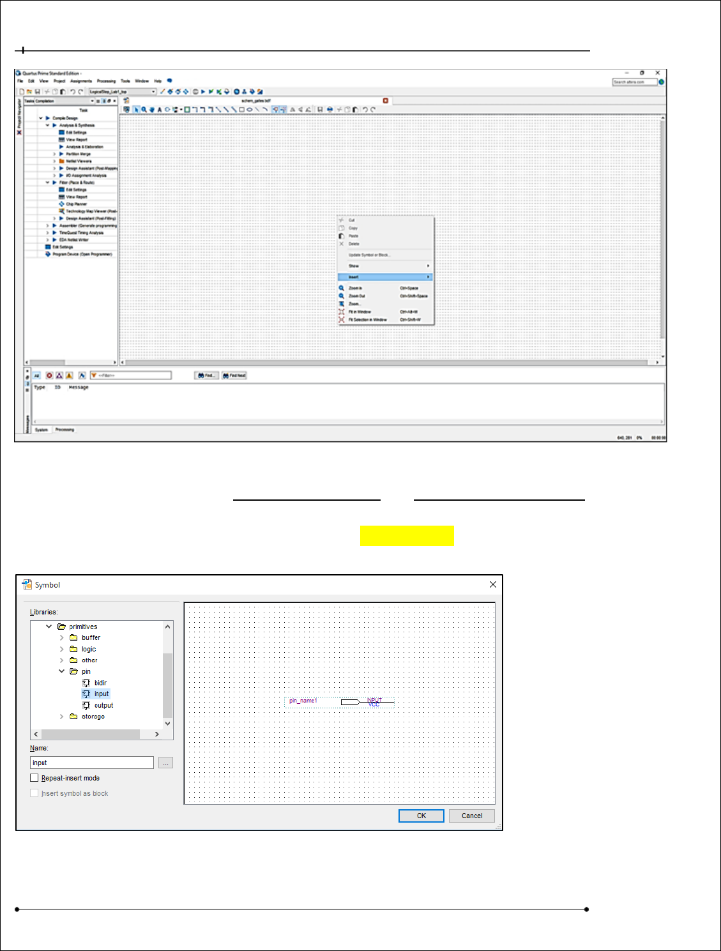Choose Fit in Window in context menu
721x951 pixels.
385,312
